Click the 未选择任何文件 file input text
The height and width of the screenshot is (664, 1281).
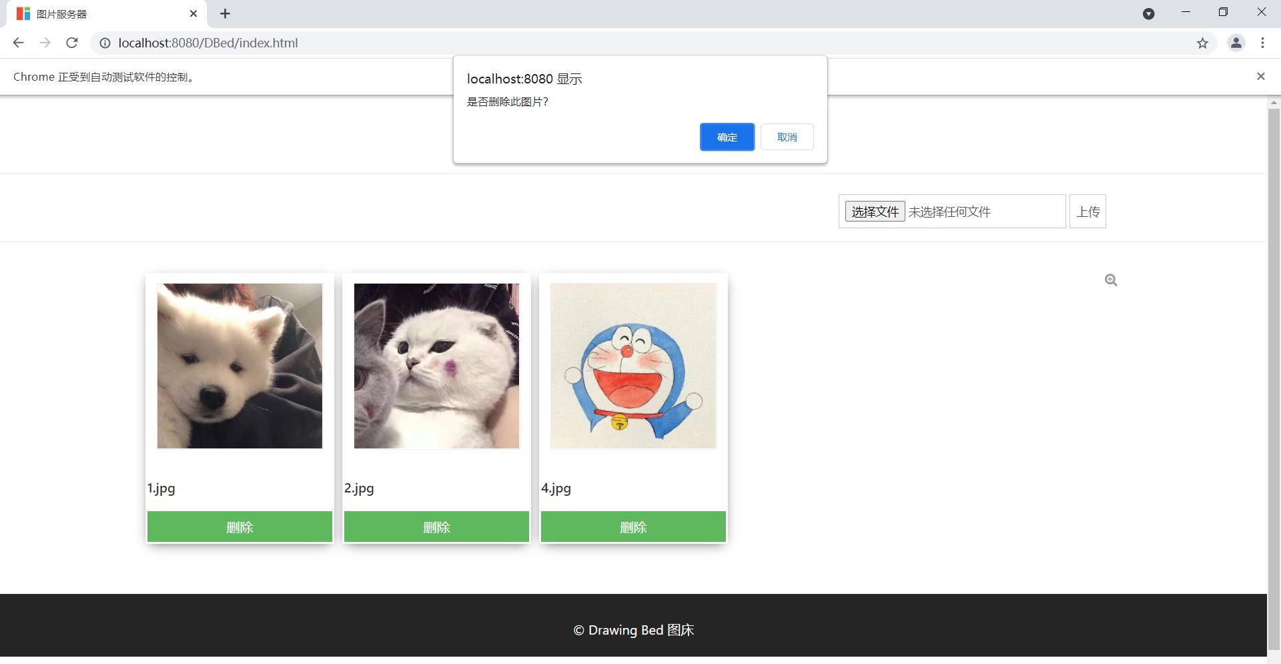click(949, 212)
